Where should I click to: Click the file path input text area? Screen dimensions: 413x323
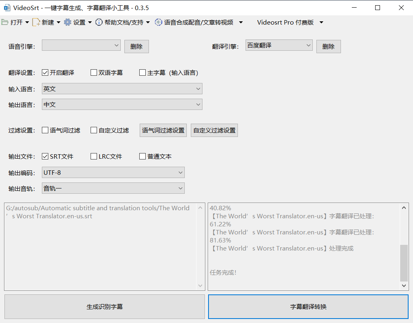[101, 246]
